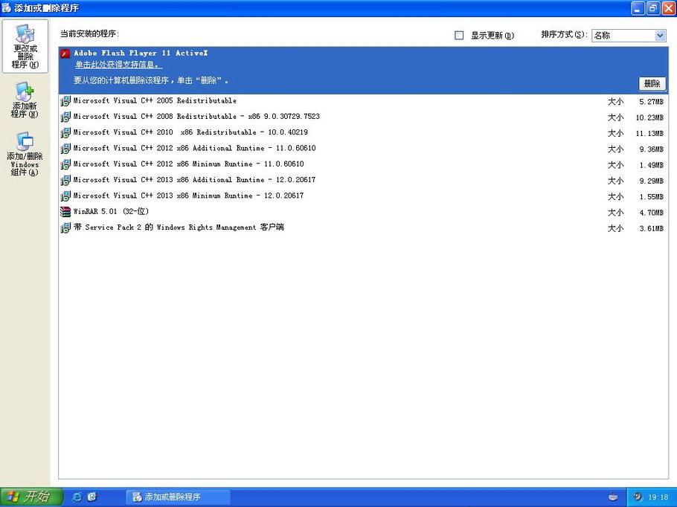Click icon of Visual C++ 2012 Minimum Runtime
677x507 pixels.
(x=65, y=165)
